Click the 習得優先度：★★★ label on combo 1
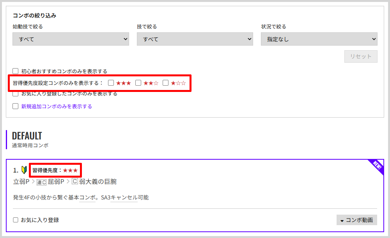390x238 pixels. [x=55, y=171]
